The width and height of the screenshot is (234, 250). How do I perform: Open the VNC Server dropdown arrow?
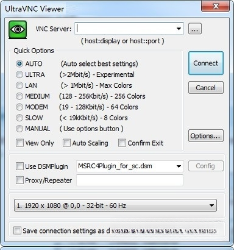(x=179, y=29)
